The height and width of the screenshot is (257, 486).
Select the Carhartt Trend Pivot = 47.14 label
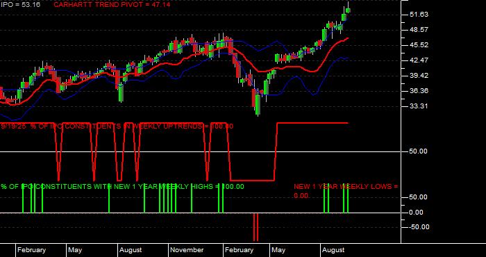112,5
